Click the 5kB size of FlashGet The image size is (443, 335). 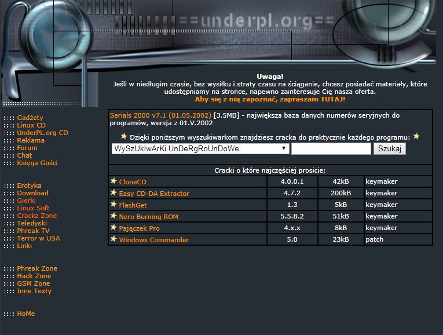341,205
